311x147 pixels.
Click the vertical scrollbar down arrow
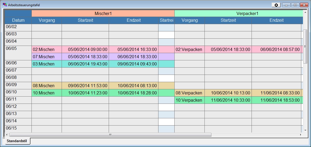[x=305, y=130]
